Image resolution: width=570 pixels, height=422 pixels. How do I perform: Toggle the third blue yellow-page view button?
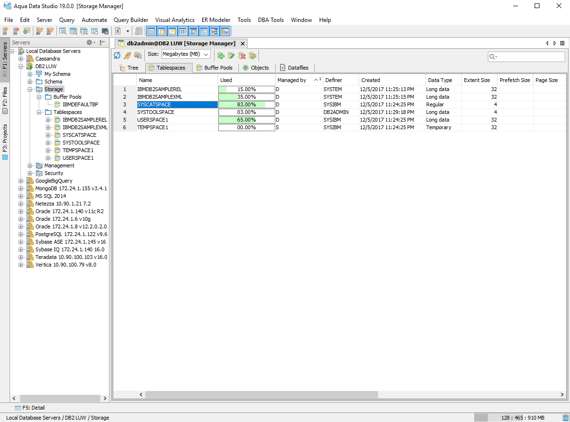point(172,31)
